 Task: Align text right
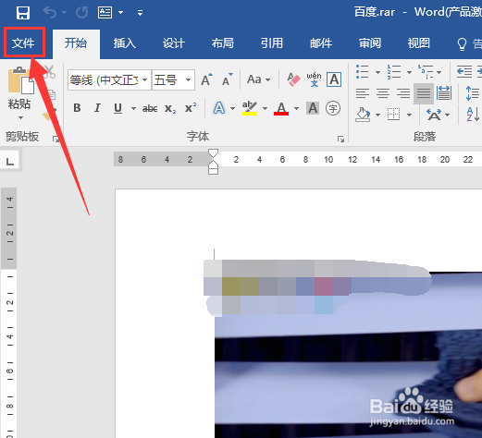[x=403, y=93]
